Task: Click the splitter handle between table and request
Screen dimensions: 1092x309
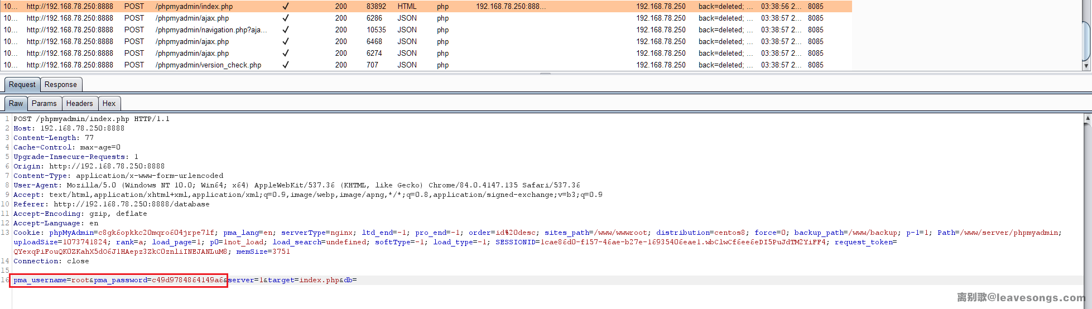Action: (x=545, y=74)
